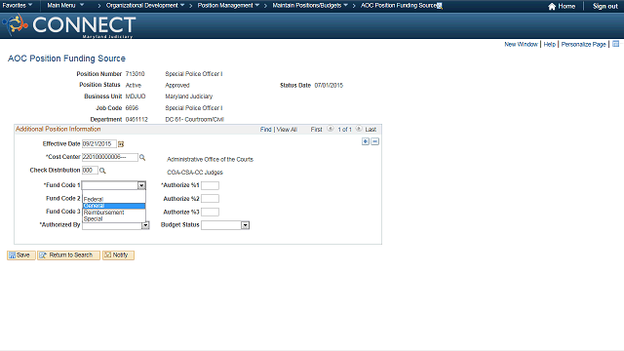
Task: Open Organizational Development breadcrumb menu
Action: click(145, 6)
